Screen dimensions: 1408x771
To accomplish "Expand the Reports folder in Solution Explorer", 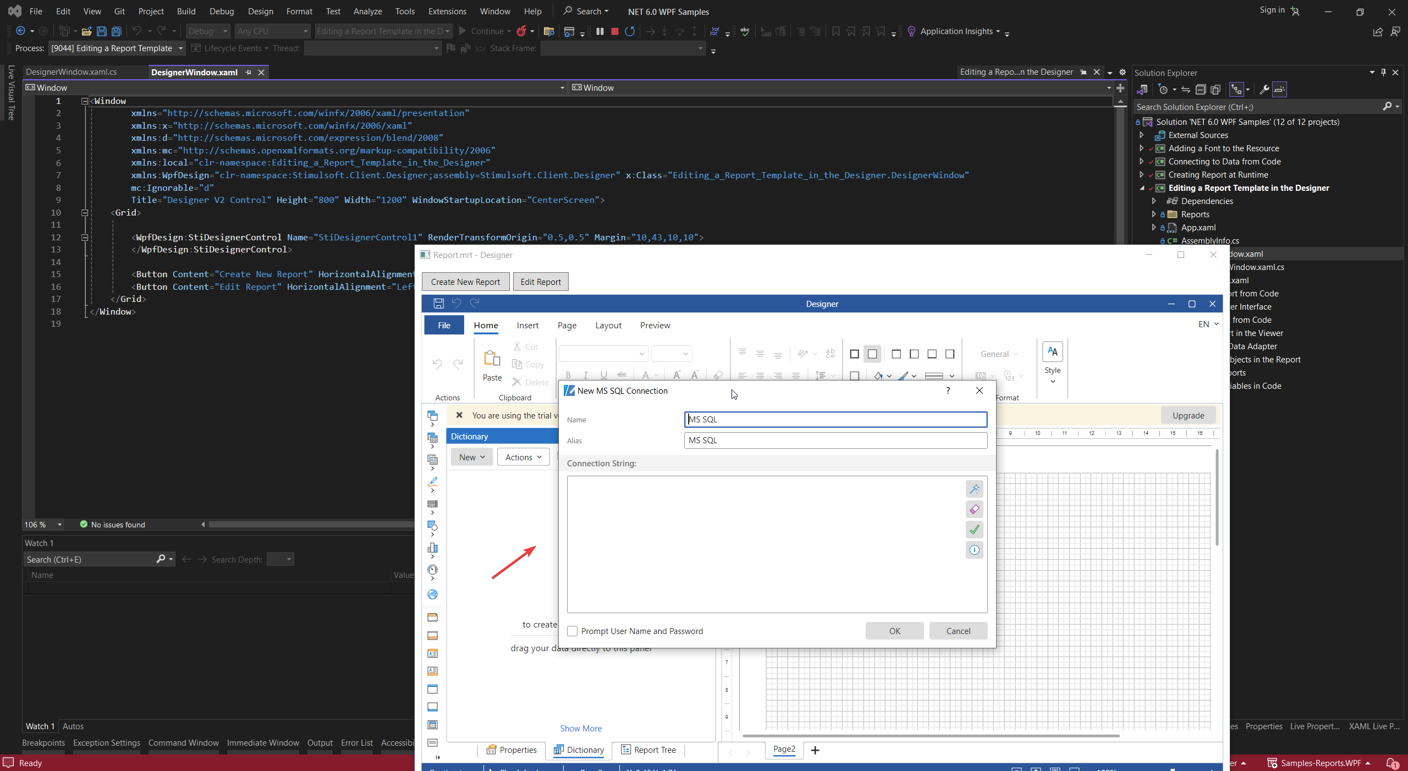I will [1154, 214].
